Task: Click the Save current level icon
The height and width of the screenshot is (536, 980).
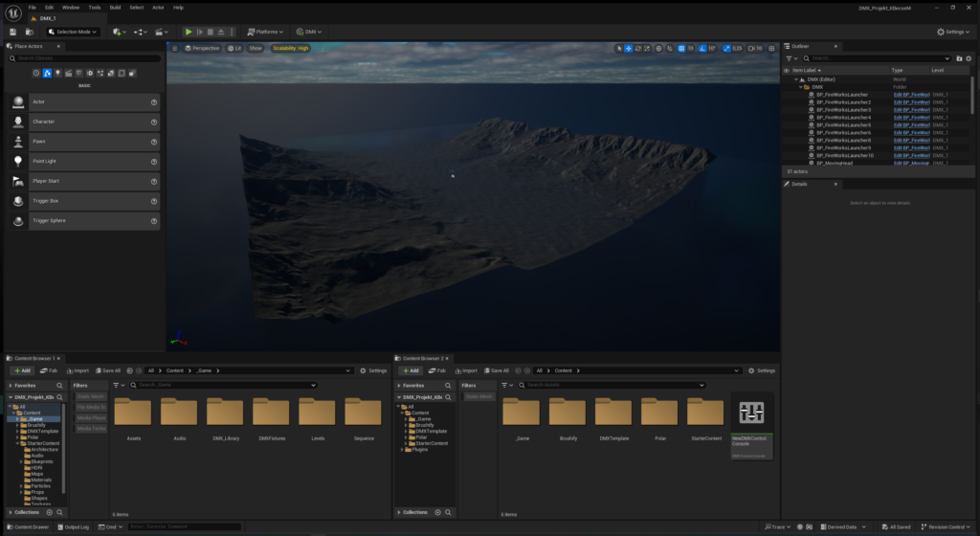Action: 12,32
